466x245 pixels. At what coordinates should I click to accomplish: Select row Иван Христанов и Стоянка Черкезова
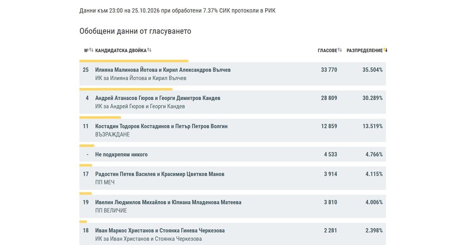tap(233, 234)
